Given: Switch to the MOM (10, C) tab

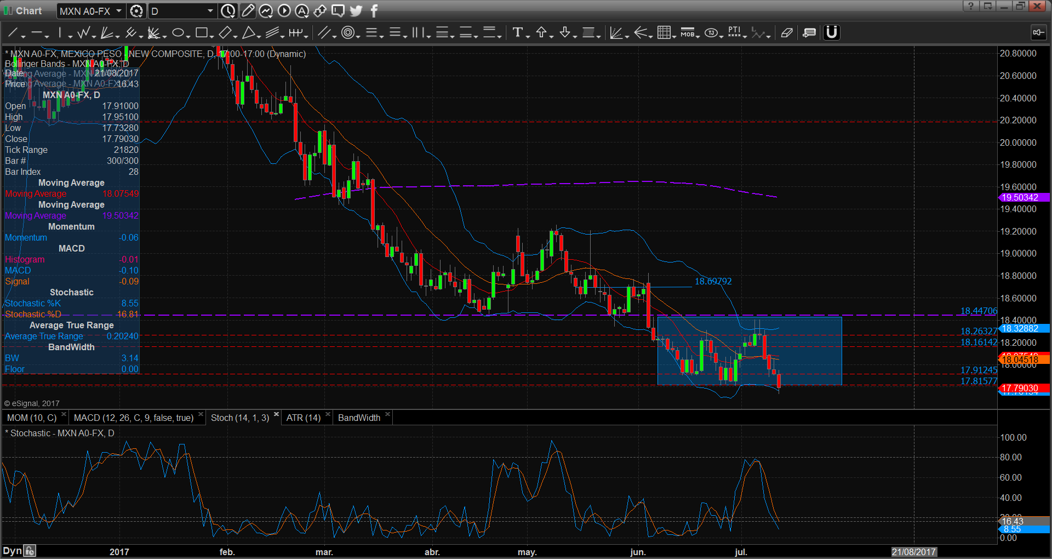Looking at the screenshot, I should click(x=32, y=418).
